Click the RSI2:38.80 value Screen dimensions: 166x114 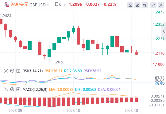click(x=73, y=71)
